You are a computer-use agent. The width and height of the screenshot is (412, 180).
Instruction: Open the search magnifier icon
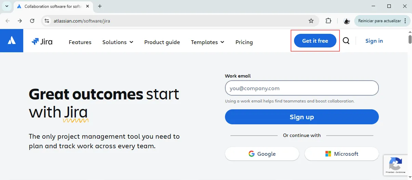pos(346,41)
